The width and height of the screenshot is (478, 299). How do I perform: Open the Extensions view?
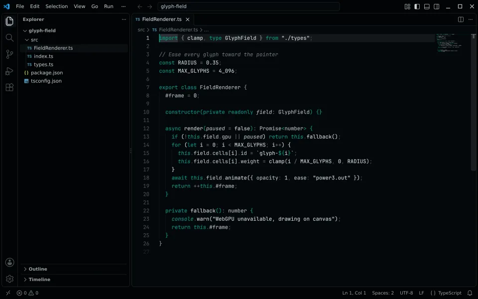[x=9, y=87]
